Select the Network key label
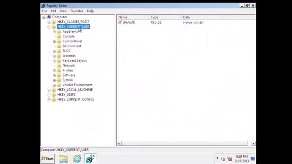This screenshot has height=164, width=292. [68, 66]
